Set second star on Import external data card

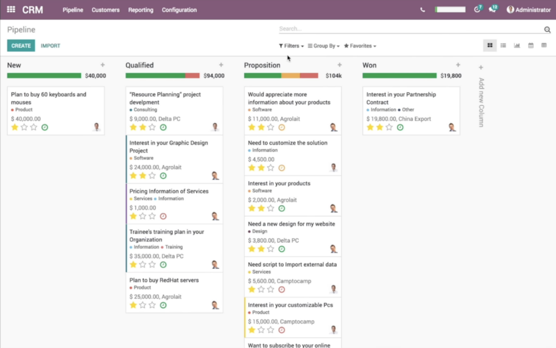click(261, 289)
